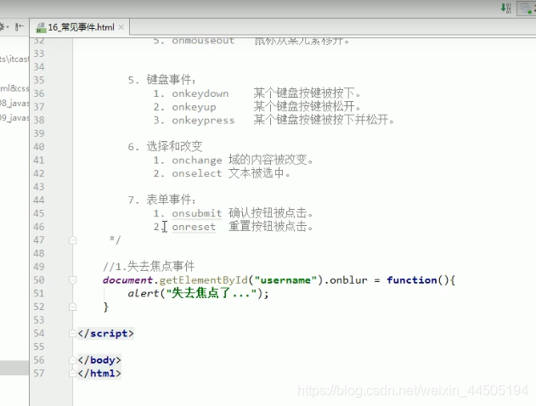Image resolution: width=536 pixels, height=406 pixels.
Task: Click the closing </html> tag
Action: pyautogui.click(x=99, y=374)
